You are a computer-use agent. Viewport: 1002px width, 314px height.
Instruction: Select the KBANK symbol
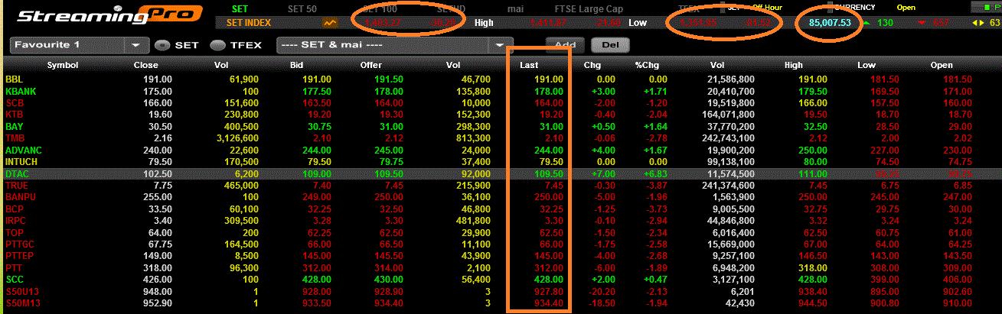click(x=20, y=91)
